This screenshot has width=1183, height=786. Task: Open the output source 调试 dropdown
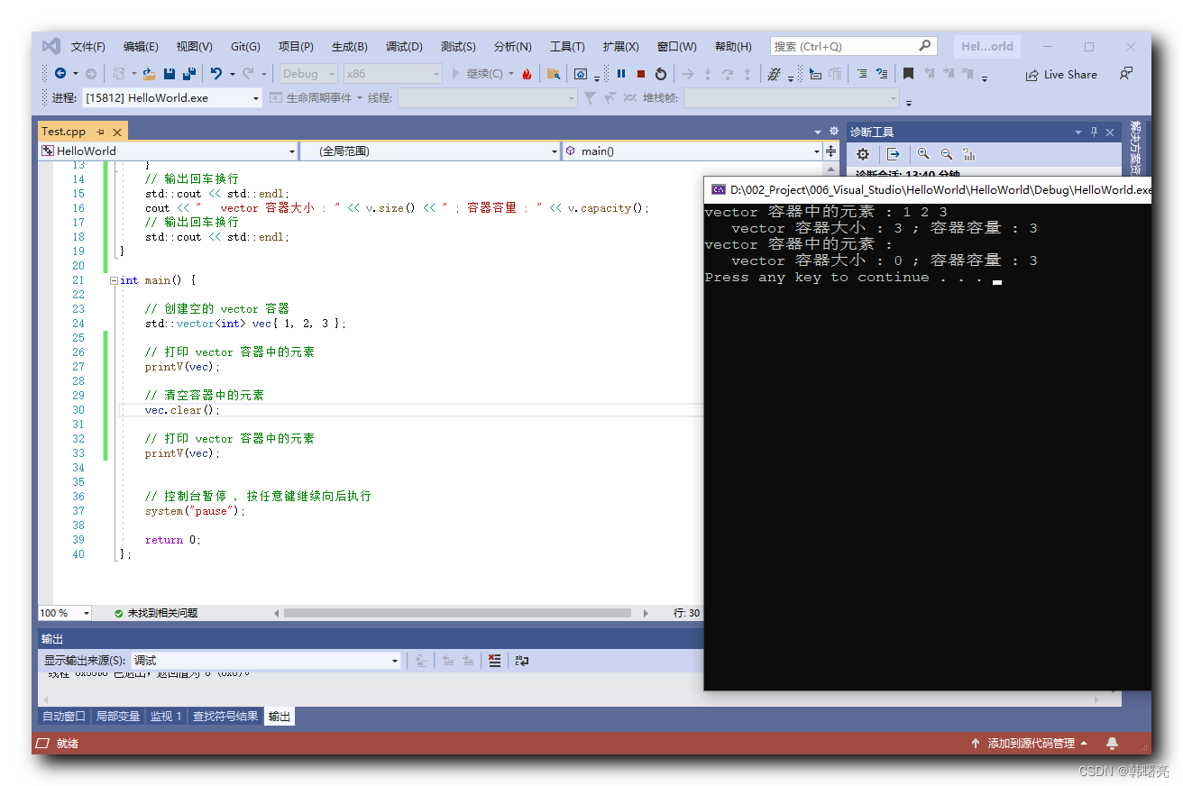(266, 661)
